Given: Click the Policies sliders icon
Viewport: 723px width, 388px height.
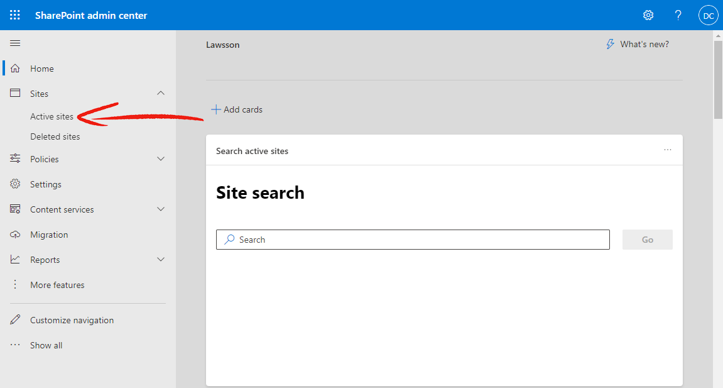Looking at the screenshot, I should point(15,158).
